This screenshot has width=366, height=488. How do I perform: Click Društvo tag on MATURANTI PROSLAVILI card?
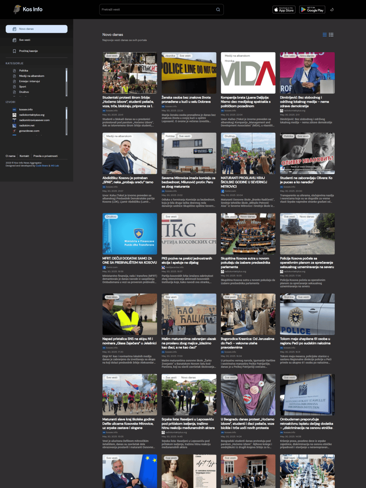coord(230,136)
